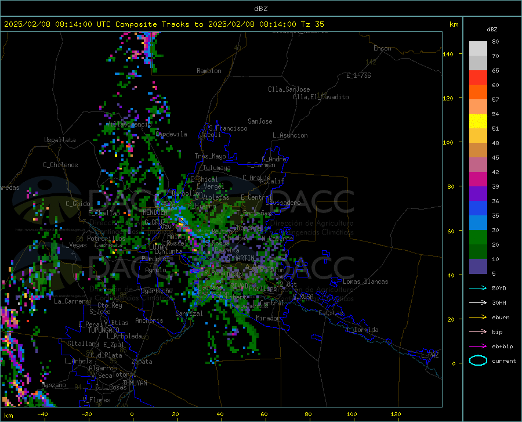Click the Mirador place label
Image resolution: width=522 pixels, height=422 pixels.
click(x=268, y=318)
